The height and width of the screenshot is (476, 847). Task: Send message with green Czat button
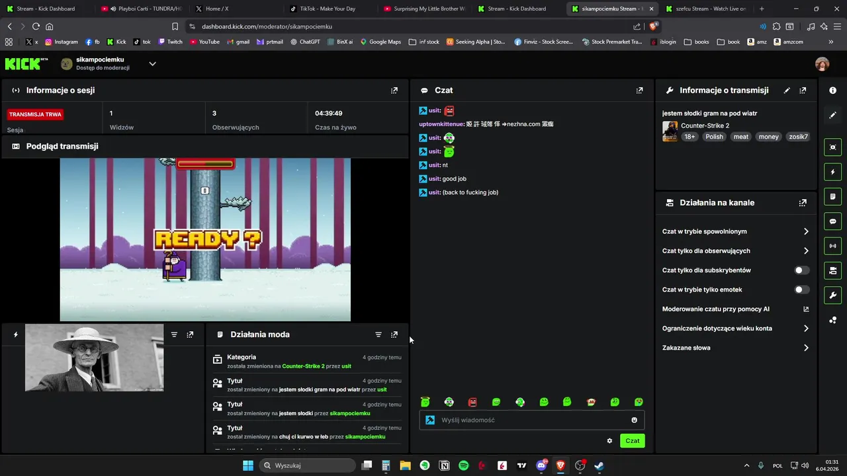632,441
